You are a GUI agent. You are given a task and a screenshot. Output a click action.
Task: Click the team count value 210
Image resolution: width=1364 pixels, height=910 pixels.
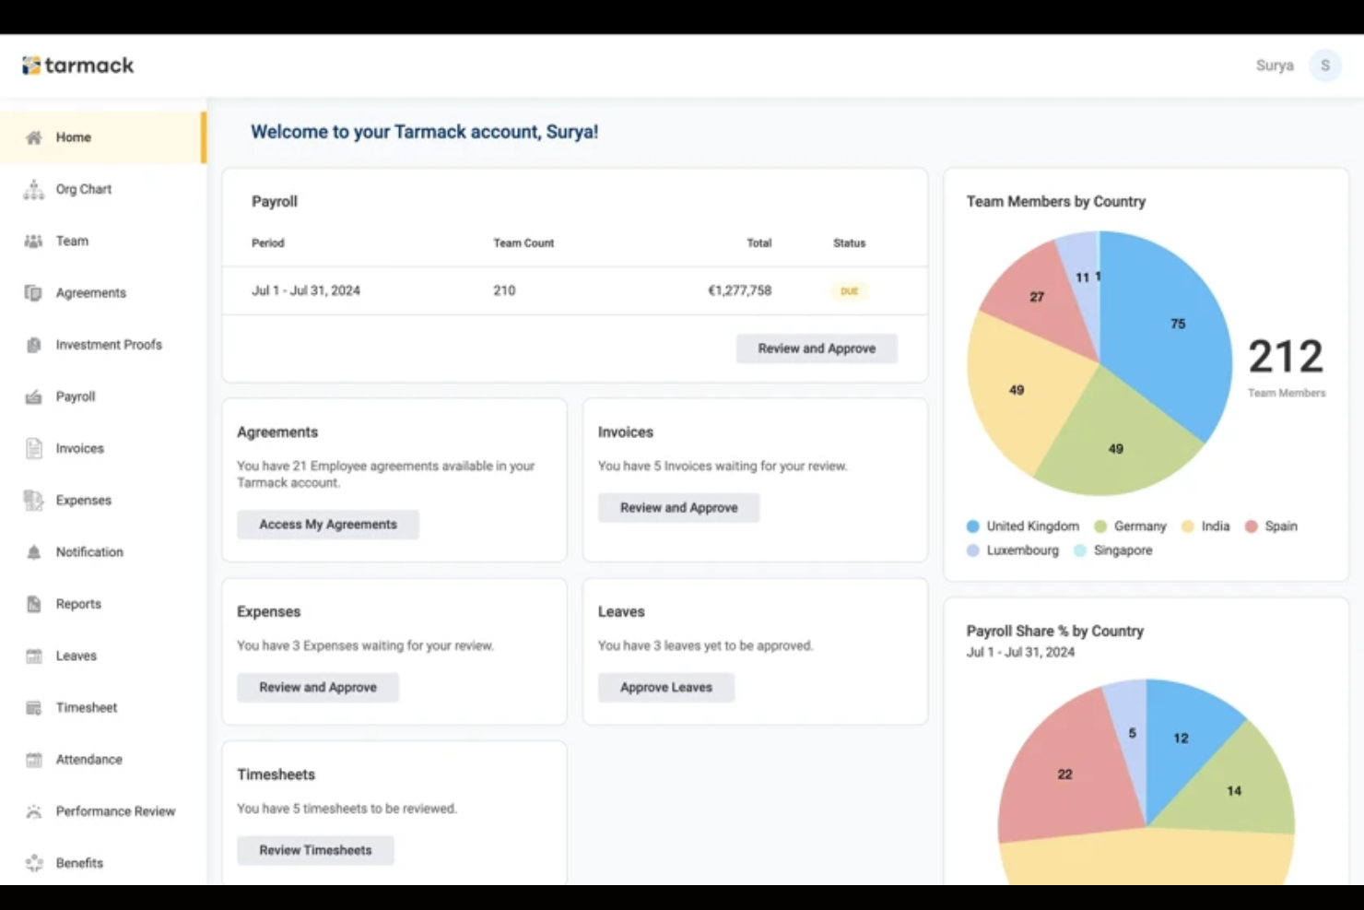coord(504,290)
